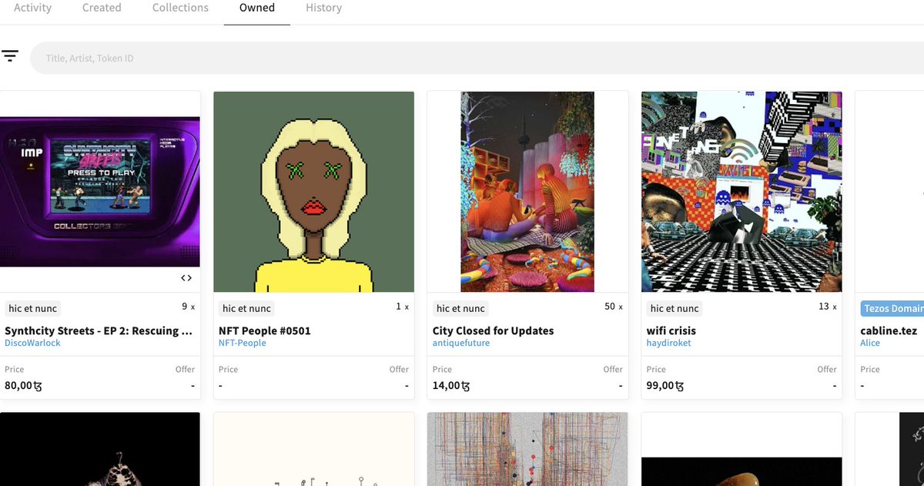The image size is (924, 486).
Task: Click the 14,00 tez price
Action: point(451,385)
